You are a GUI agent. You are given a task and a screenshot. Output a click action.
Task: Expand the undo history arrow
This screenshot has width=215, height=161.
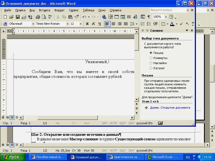[x=89, y=17]
